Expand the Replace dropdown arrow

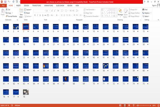tap(151, 13)
